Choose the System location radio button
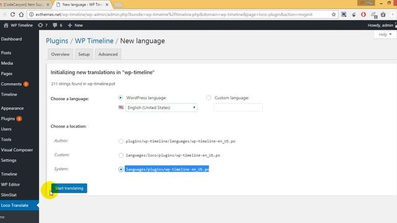Viewport: 397px width, 223px height. (121, 169)
